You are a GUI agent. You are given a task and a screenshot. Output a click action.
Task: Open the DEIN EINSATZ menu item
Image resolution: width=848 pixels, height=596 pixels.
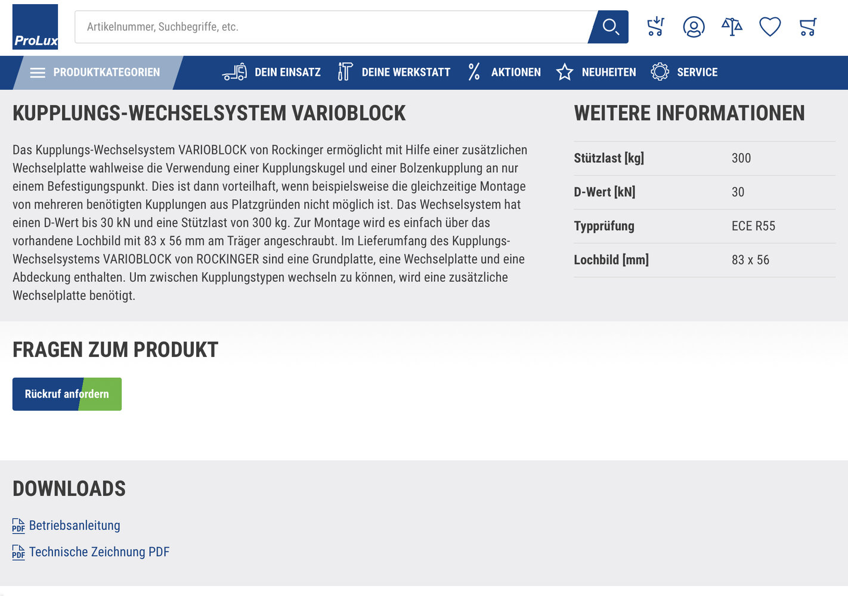[271, 72]
